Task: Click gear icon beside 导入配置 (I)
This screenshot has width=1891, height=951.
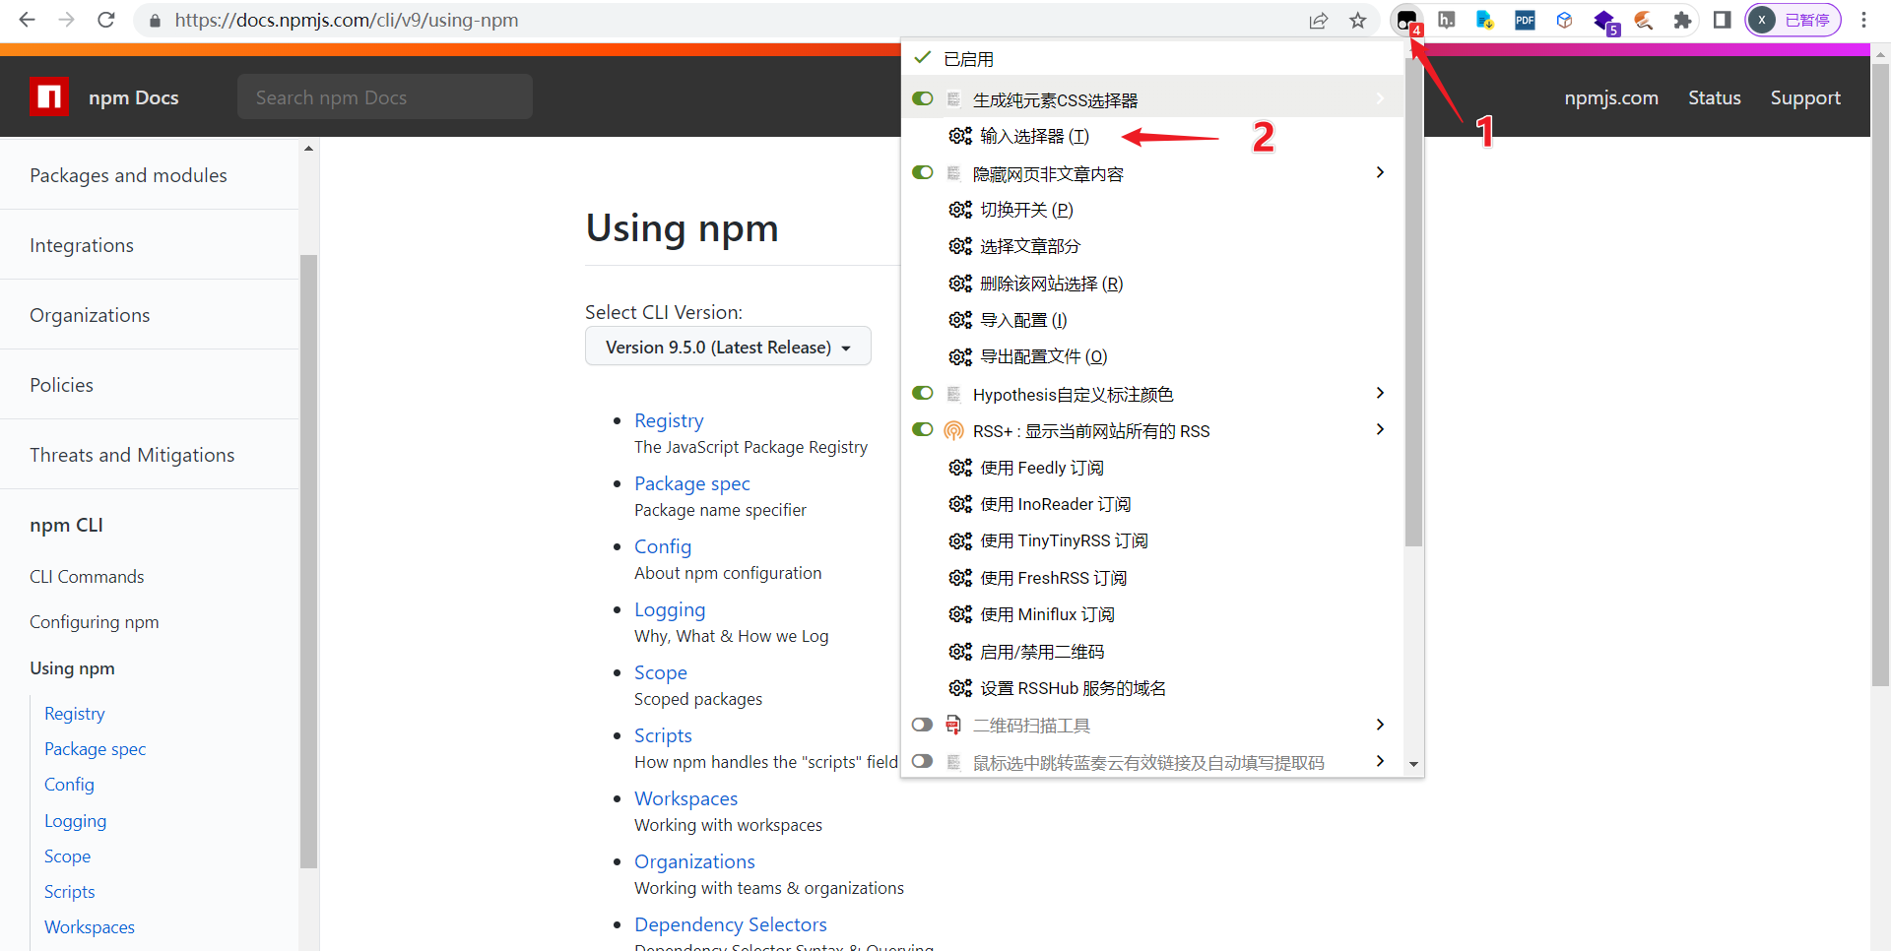Action: (x=960, y=320)
